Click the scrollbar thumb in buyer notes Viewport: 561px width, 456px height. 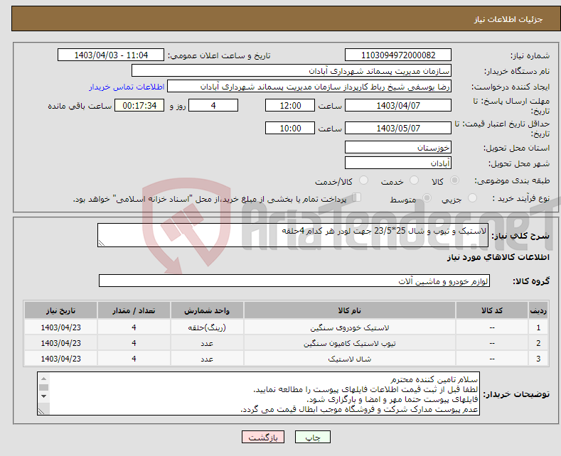click(43, 387)
